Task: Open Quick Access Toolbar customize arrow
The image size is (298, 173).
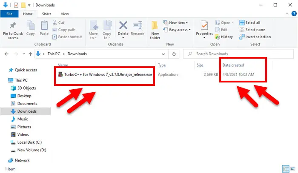Action: (x=29, y=5)
